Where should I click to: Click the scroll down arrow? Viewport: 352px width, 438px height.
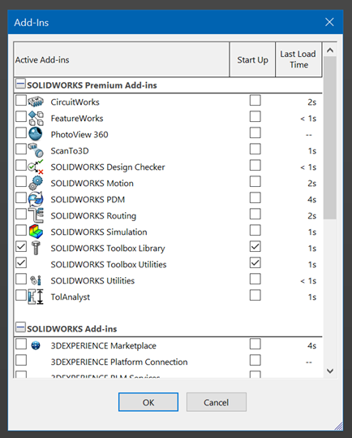coord(330,371)
